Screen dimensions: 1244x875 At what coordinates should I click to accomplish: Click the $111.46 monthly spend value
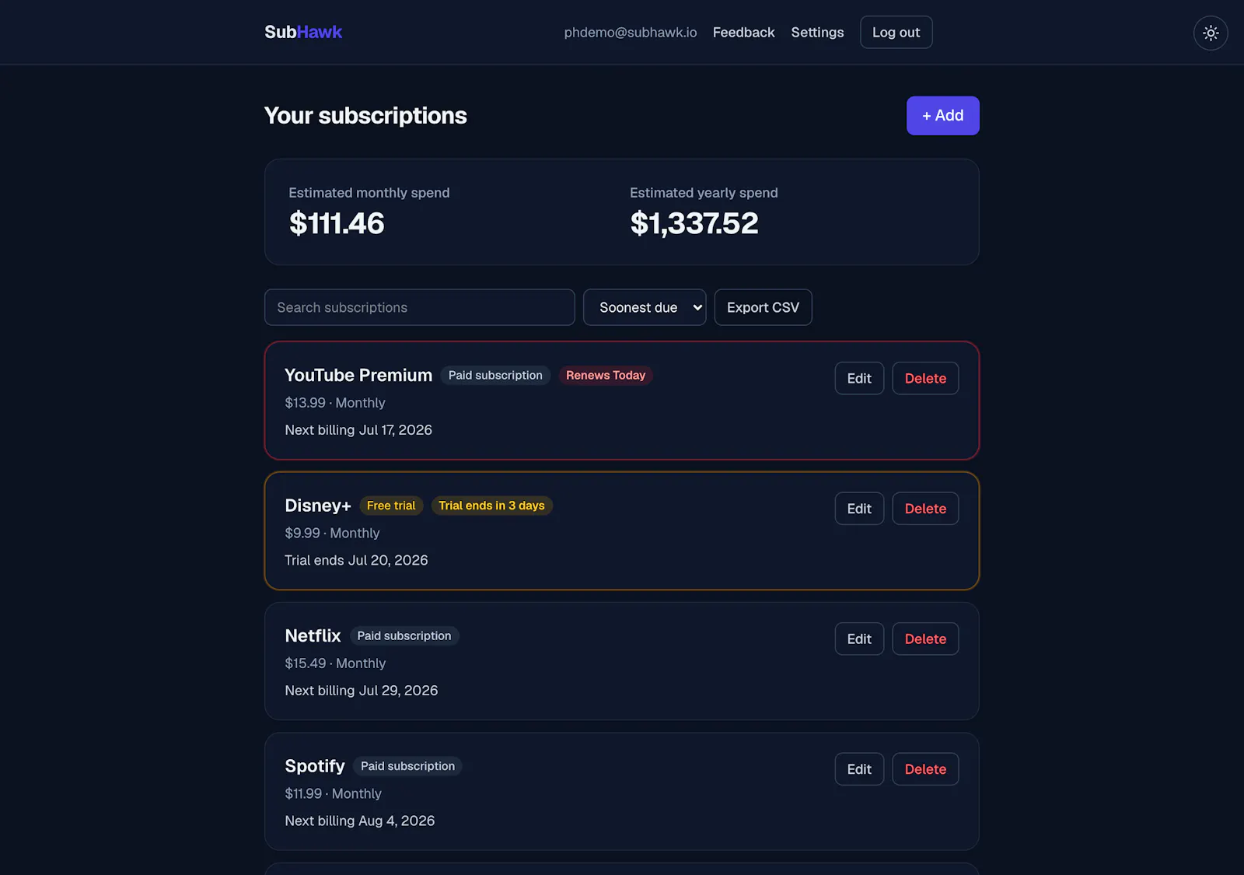click(x=337, y=223)
